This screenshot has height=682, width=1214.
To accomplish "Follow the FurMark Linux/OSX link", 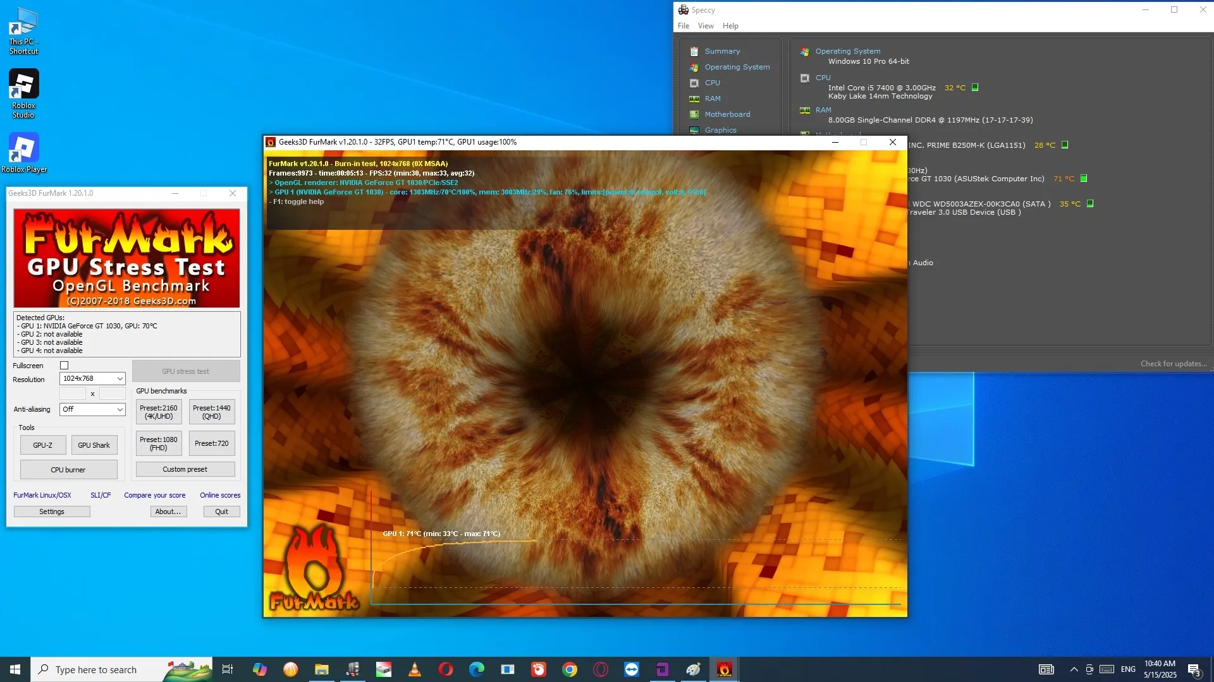I will coord(42,495).
